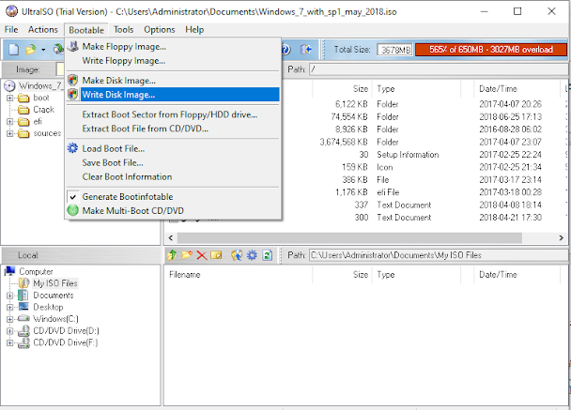
Task: Click the Open file toolbar icon
Action: point(31,49)
